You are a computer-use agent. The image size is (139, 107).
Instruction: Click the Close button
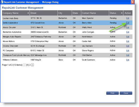click(x=126, y=93)
